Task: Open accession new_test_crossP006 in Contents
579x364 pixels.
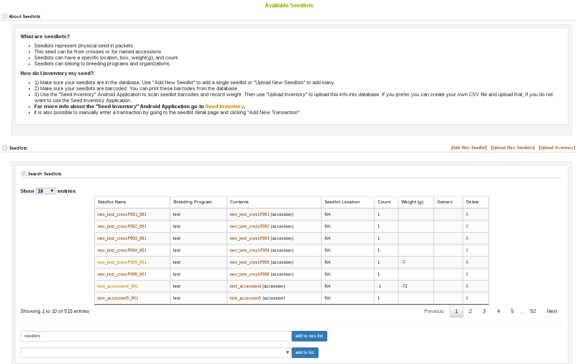Action: tap(249, 274)
